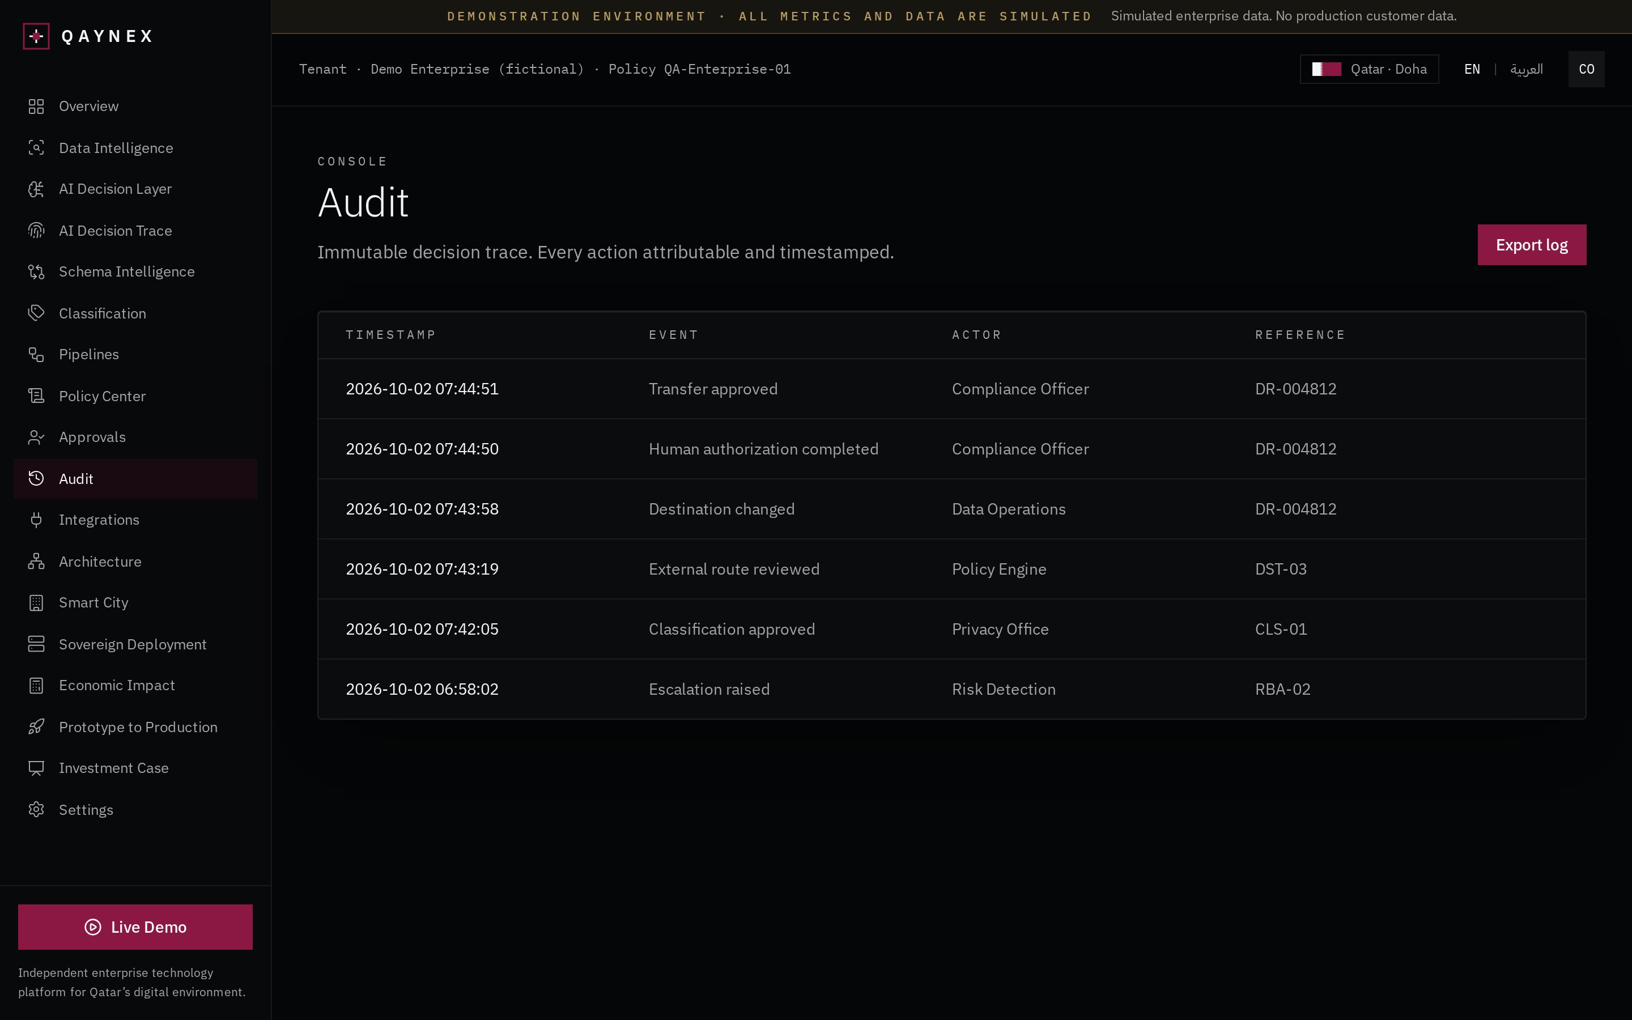
Task: Click the Approvals user-check icon
Action: [x=36, y=437]
